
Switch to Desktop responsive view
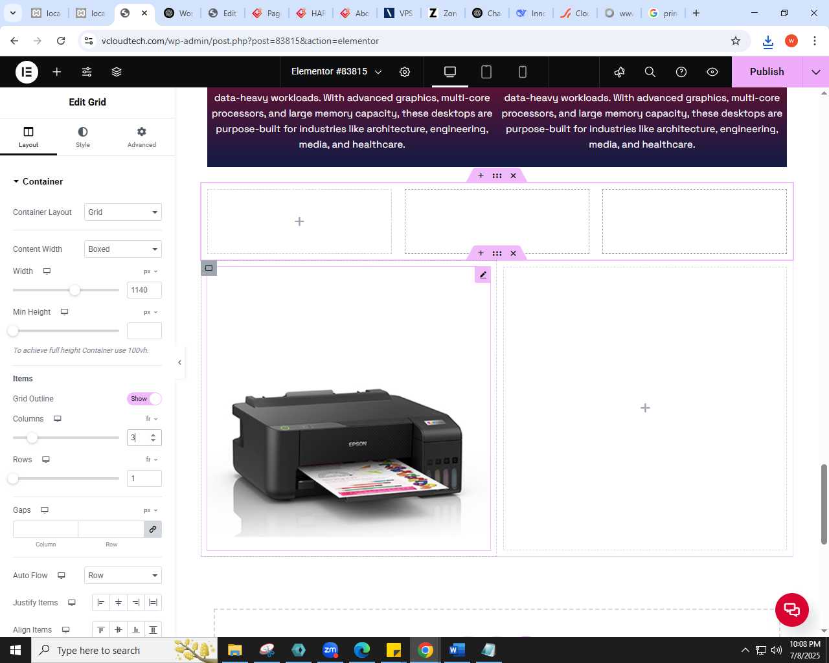coord(450,72)
